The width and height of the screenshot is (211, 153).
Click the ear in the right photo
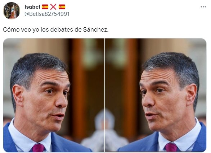coord(192,95)
